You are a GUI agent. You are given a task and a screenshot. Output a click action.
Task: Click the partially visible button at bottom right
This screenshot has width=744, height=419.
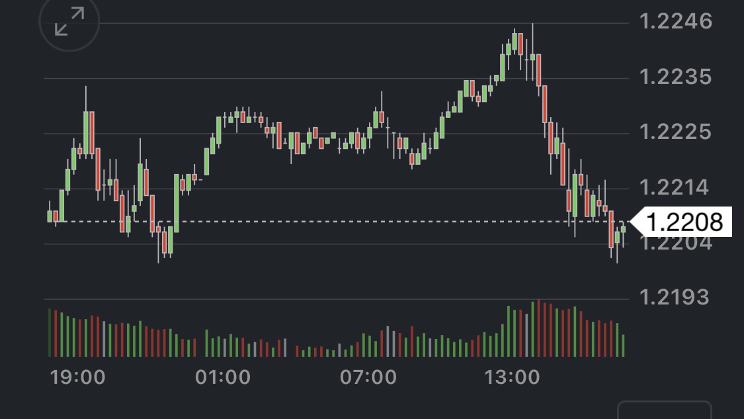point(663,410)
